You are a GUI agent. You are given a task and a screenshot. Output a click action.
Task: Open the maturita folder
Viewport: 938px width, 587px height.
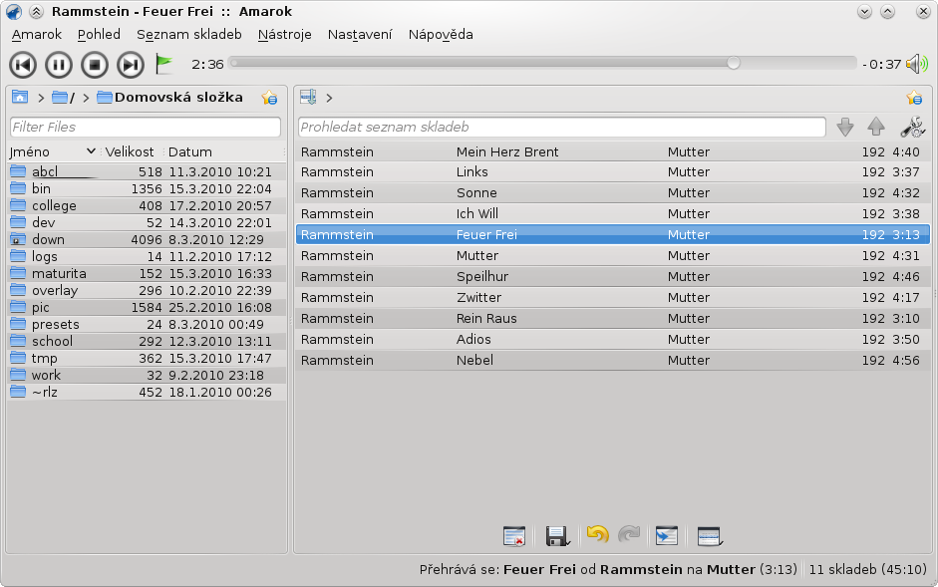59,273
